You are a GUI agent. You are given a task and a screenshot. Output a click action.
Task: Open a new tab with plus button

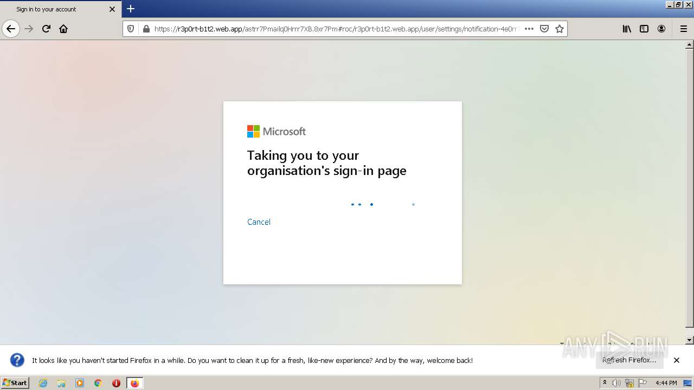tap(131, 9)
